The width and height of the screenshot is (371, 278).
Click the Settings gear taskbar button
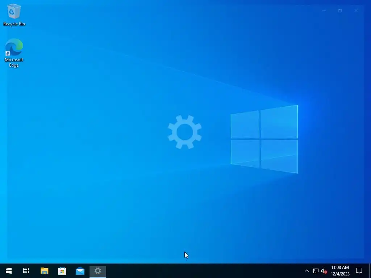98,271
